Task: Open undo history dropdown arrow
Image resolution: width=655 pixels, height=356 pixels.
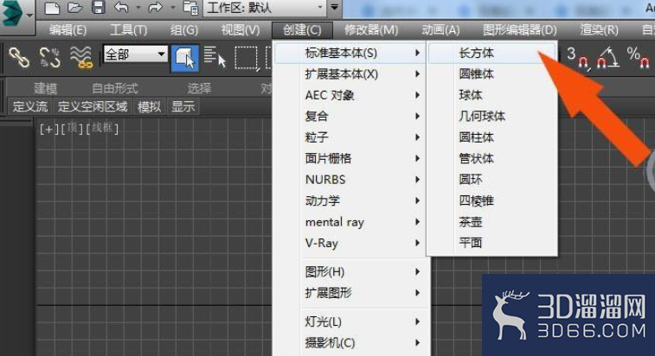Action: [x=138, y=8]
